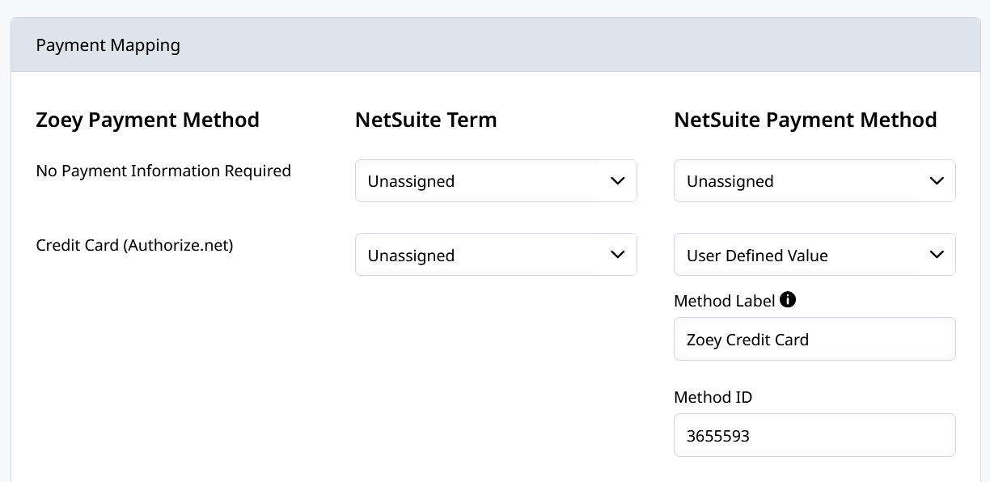Click chevron arrow on User Defined Value dropdown
Image resolution: width=990 pixels, height=482 pixels.
coord(937,255)
